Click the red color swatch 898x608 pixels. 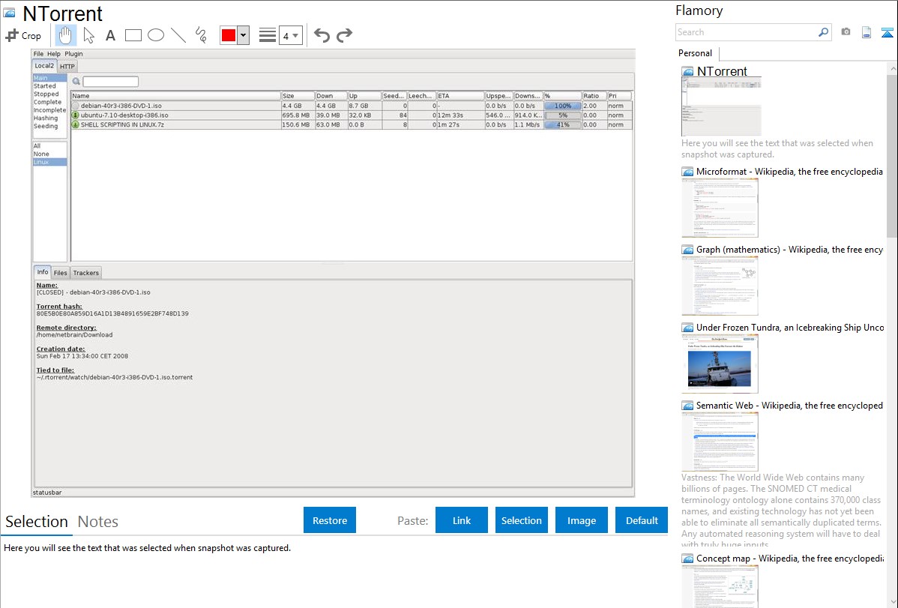[228, 35]
